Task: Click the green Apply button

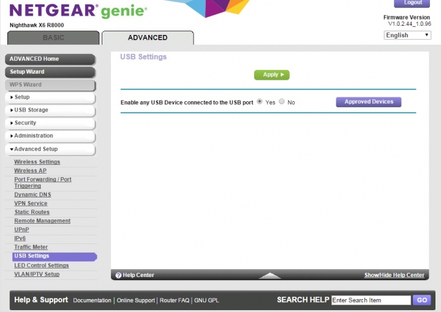Action: click(x=272, y=75)
